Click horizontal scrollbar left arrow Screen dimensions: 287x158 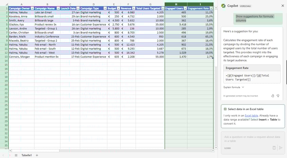point(10,151)
